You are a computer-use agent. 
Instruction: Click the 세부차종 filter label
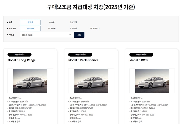(x=12, y=28)
